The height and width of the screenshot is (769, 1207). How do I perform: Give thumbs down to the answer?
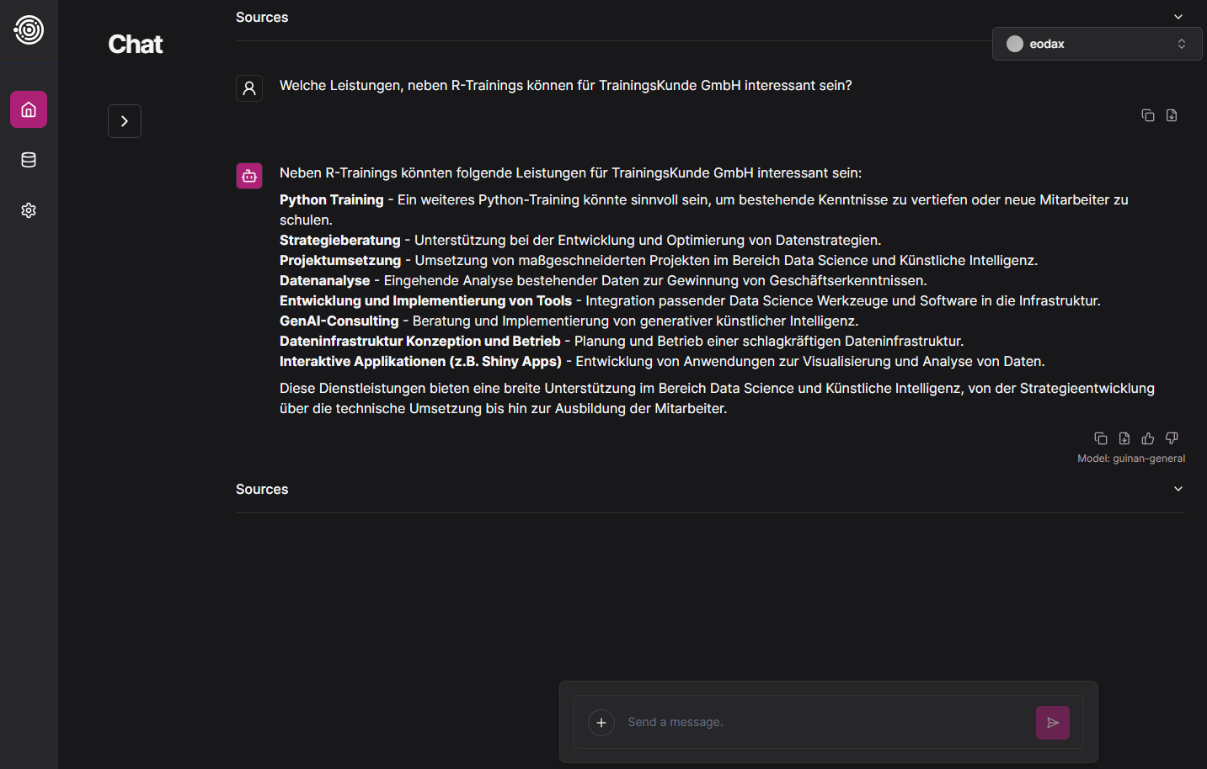[1172, 438]
